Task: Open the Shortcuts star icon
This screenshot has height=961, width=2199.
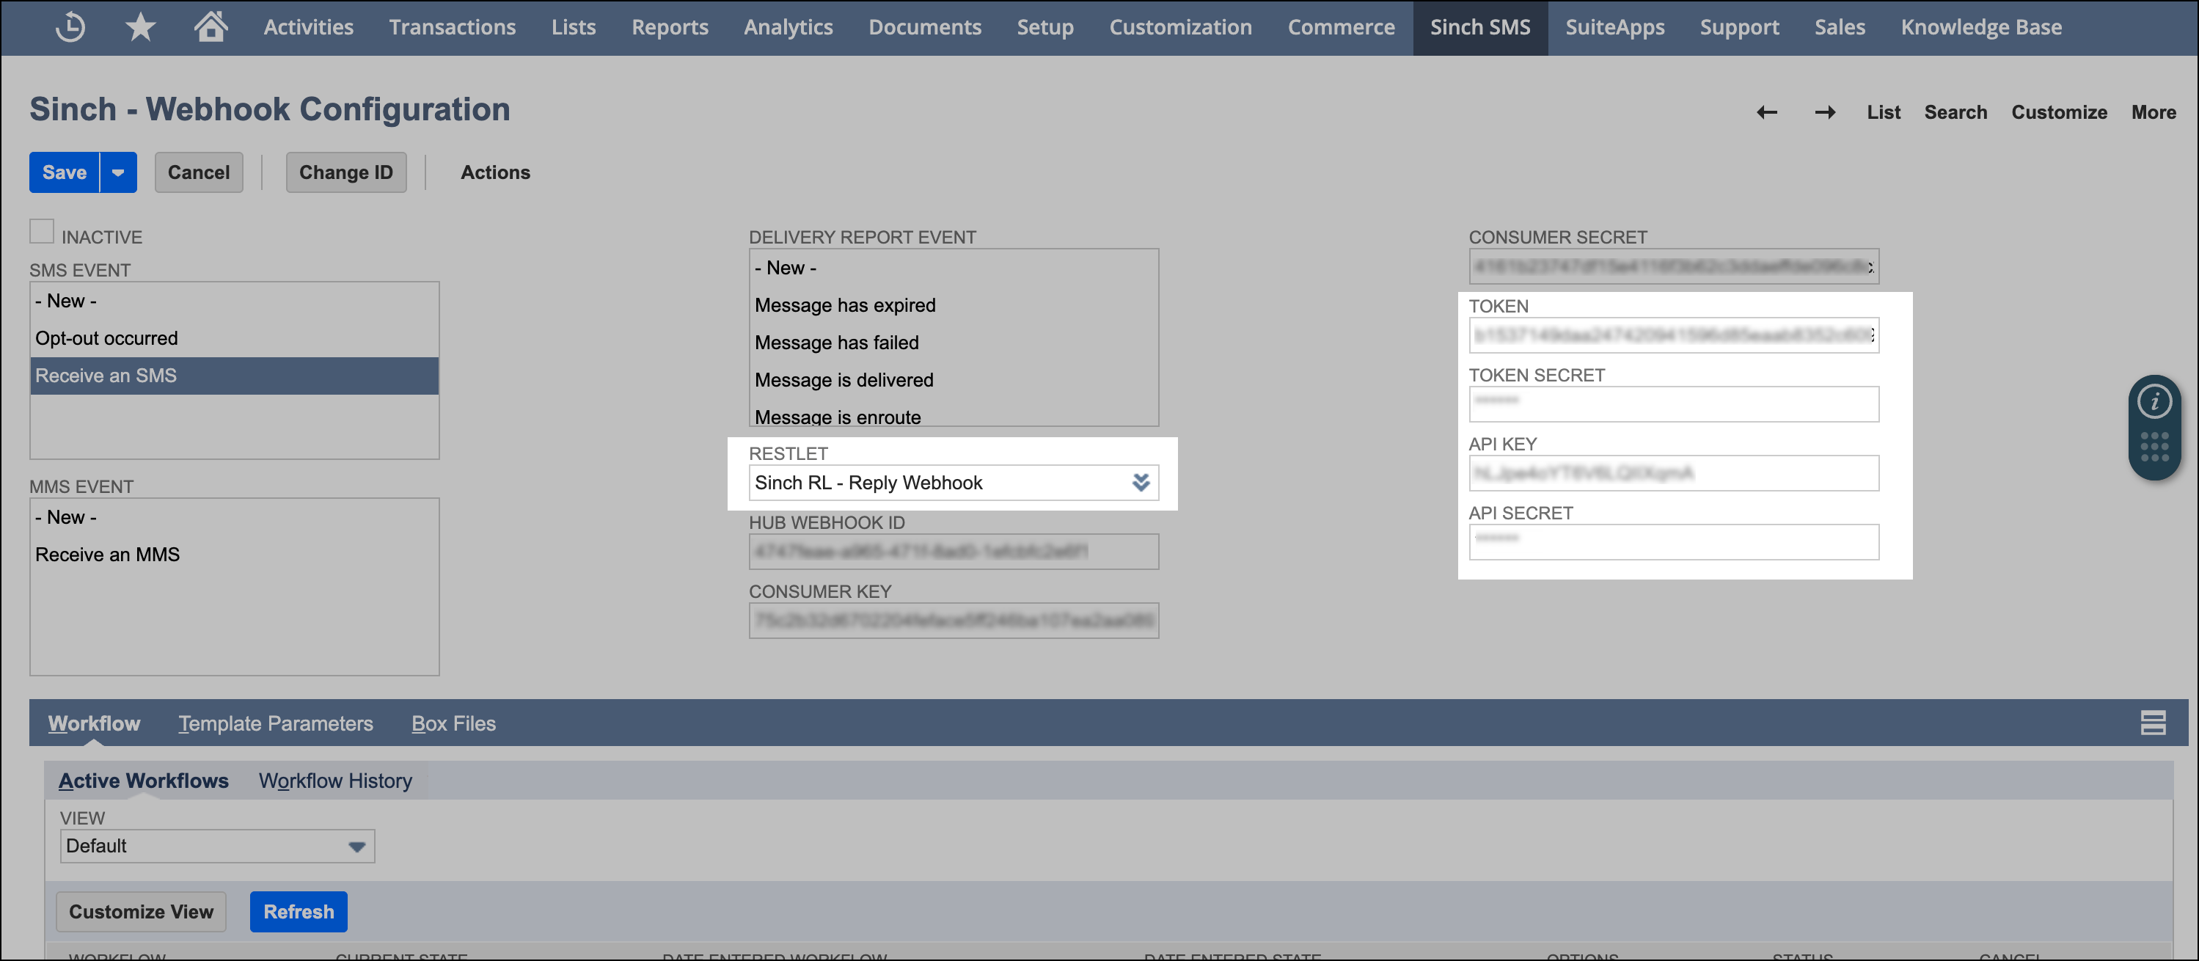Action: click(x=140, y=27)
